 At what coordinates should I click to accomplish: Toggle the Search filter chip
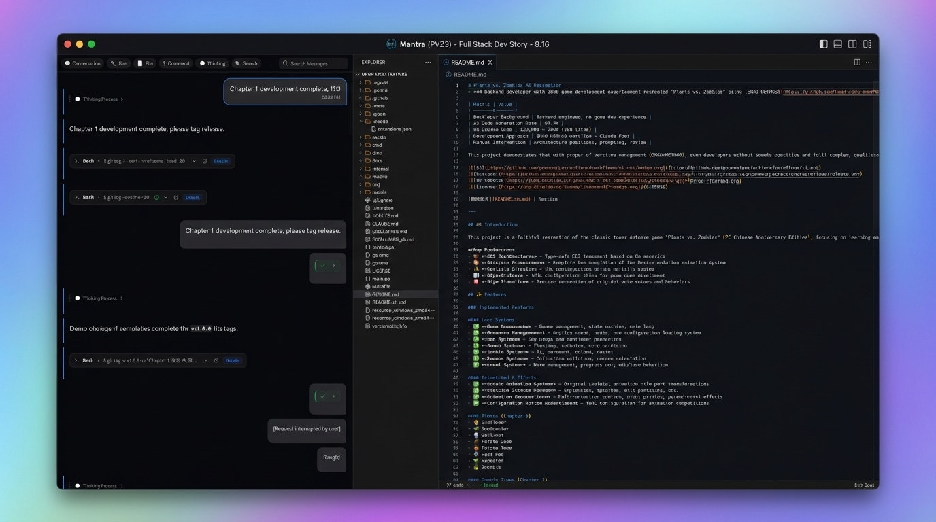tap(246, 63)
